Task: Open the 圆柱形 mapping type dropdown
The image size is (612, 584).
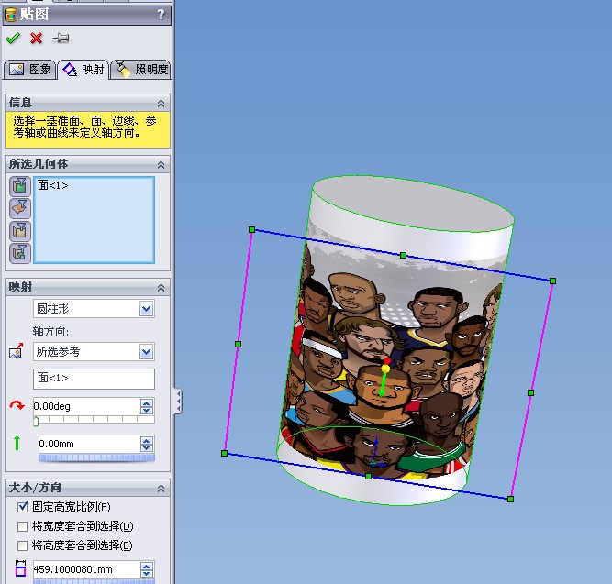Action: pos(147,309)
